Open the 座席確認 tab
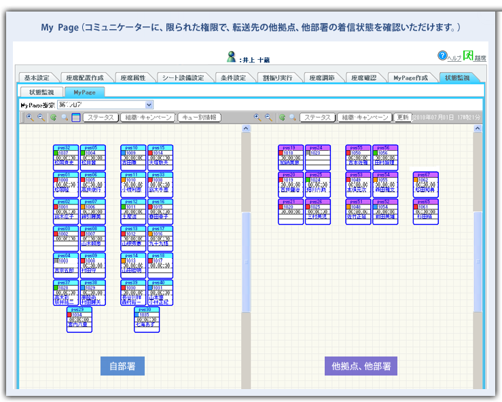 [363, 78]
